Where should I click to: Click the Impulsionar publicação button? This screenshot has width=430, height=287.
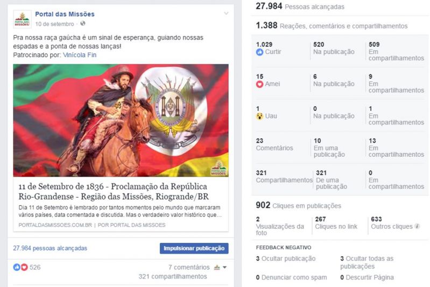tap(194, 248)
